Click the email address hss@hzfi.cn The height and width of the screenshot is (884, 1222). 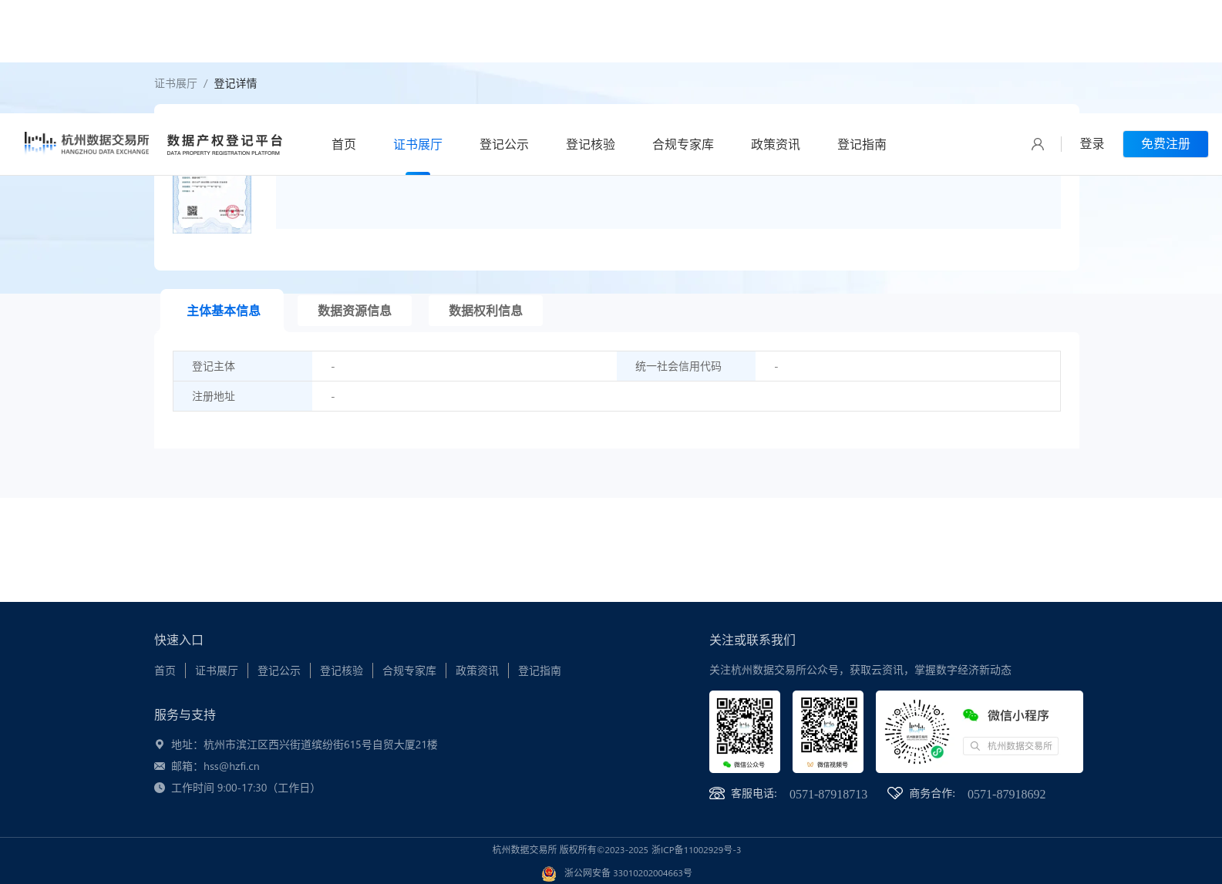pyautogui.click(x=231, y=766)
